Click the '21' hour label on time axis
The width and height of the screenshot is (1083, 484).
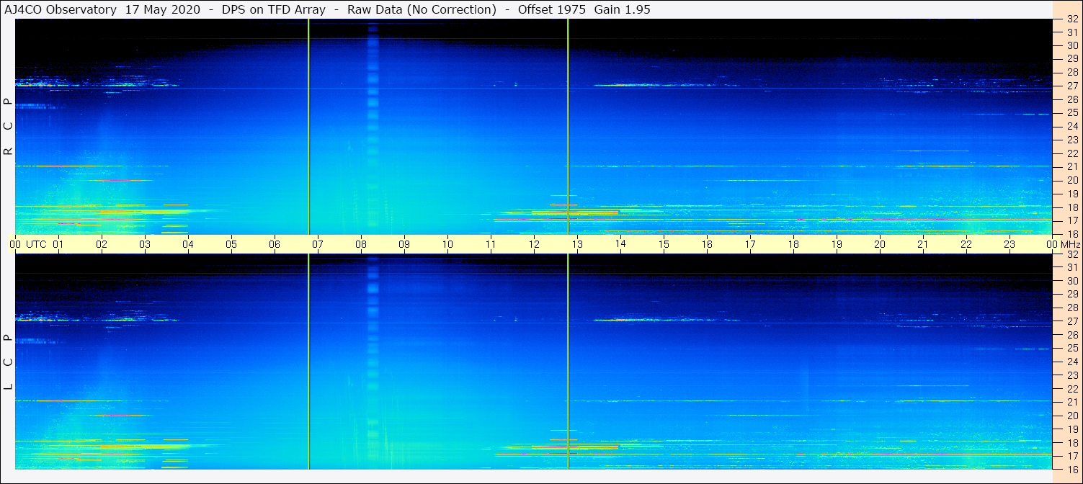tap(923, 244)
